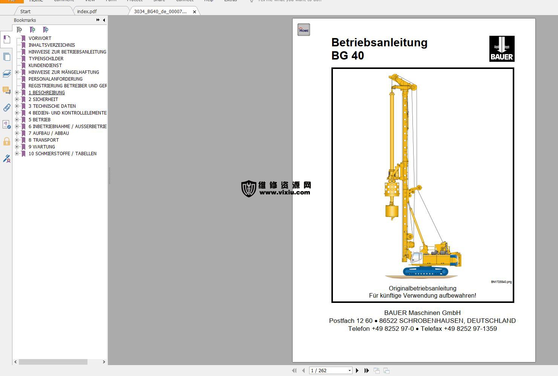The image size is (558, 376).
Task: Click the next view icon
Action: [386, 371]
